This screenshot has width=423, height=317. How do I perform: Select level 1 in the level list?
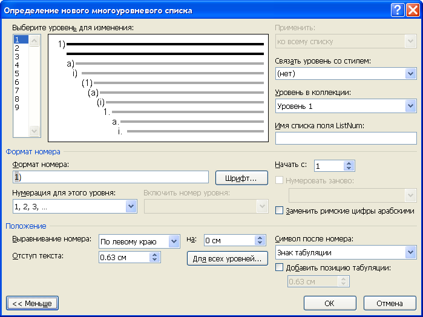21,40
